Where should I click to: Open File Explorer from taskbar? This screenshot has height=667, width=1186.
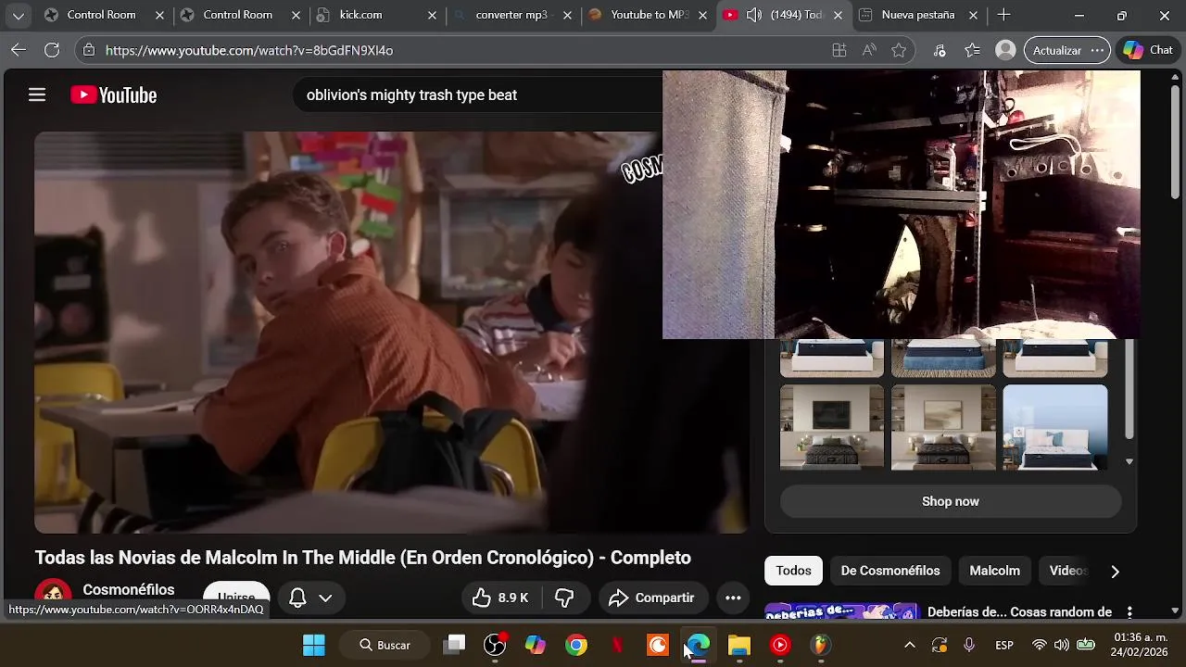point(739,645)
